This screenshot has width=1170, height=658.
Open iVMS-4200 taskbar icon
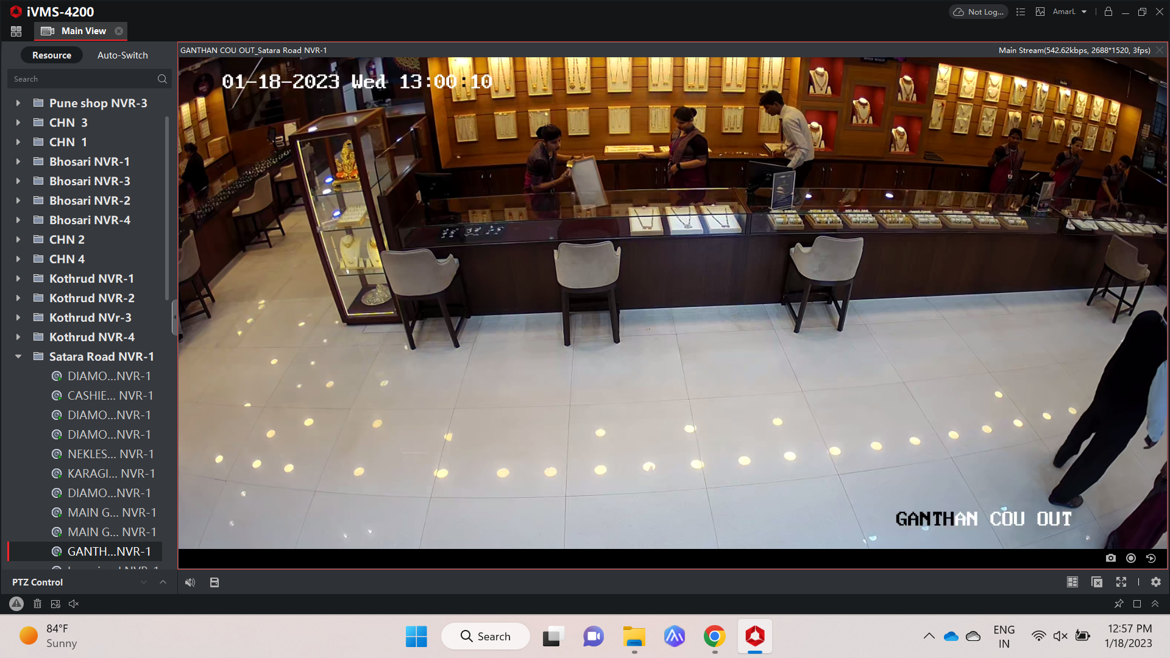tap(755, 637)
